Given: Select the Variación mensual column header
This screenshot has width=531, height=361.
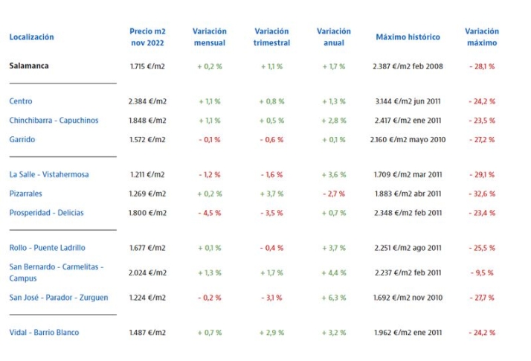Looking at the screenshot, I should (x=209, y=37).
